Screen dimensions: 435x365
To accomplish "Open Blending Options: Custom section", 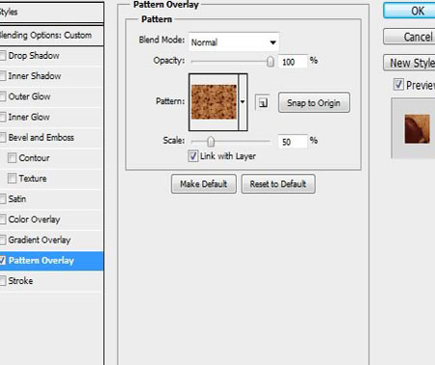I will (x=51, y=35).
